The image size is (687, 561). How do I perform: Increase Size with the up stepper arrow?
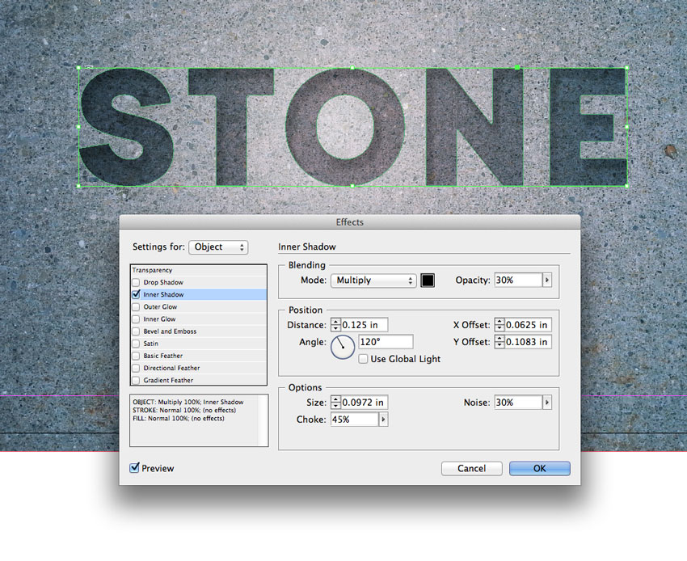337,399
